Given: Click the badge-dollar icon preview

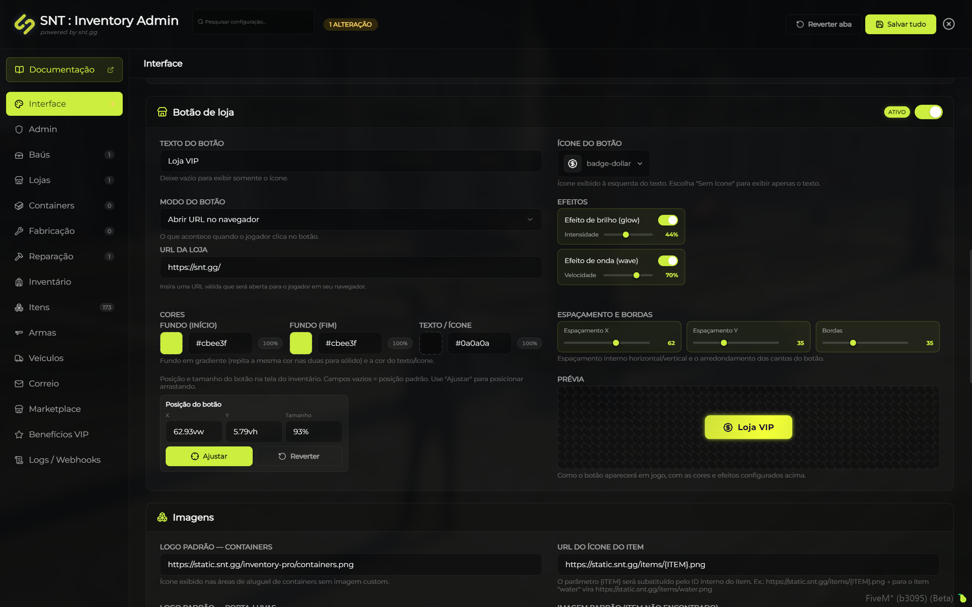Looking at the screenshot, I should coord(572,163).
